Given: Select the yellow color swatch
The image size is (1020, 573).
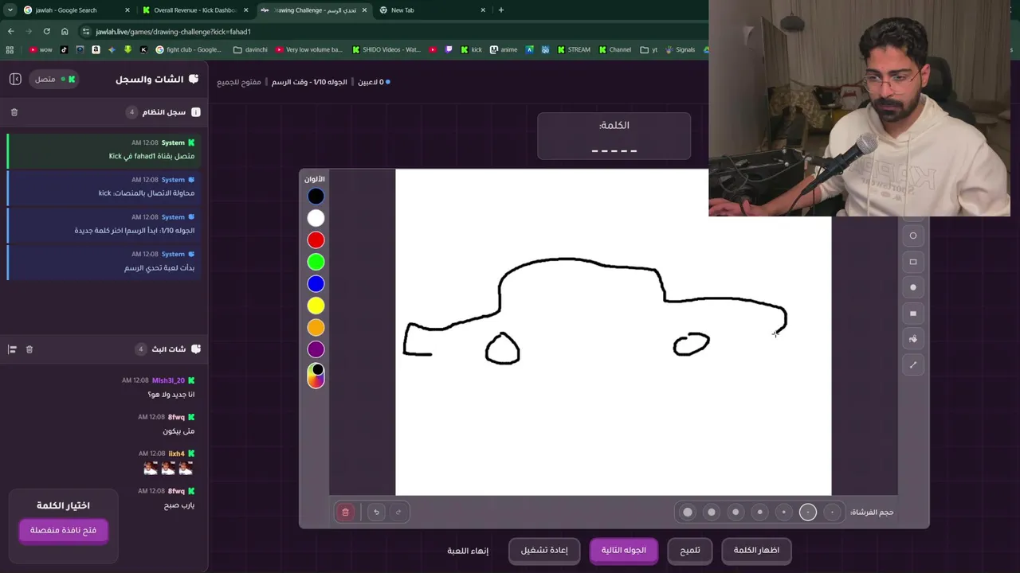Looking at the screenshot, I should click(316, 306).
